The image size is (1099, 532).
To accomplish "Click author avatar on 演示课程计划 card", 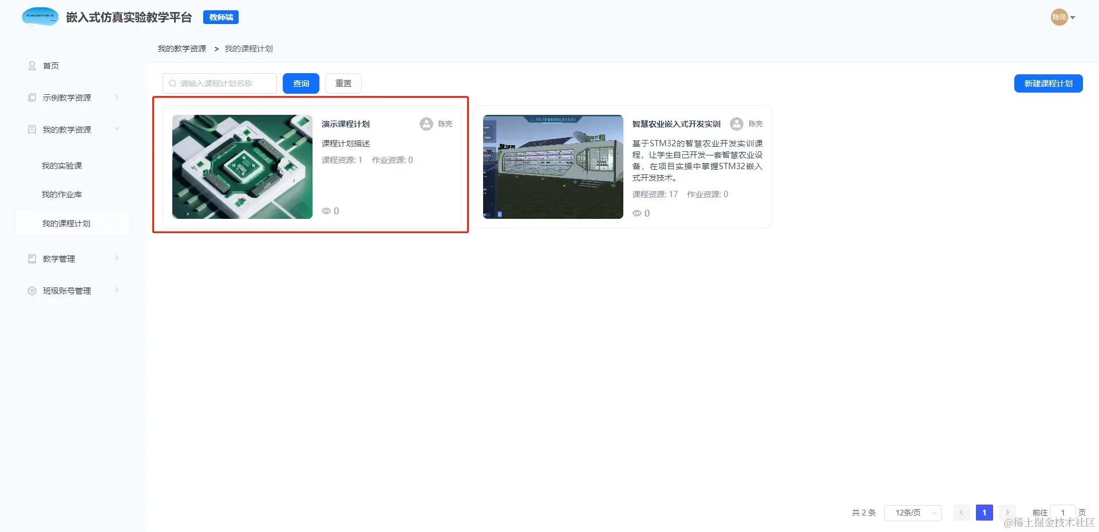I will [426, 124].
